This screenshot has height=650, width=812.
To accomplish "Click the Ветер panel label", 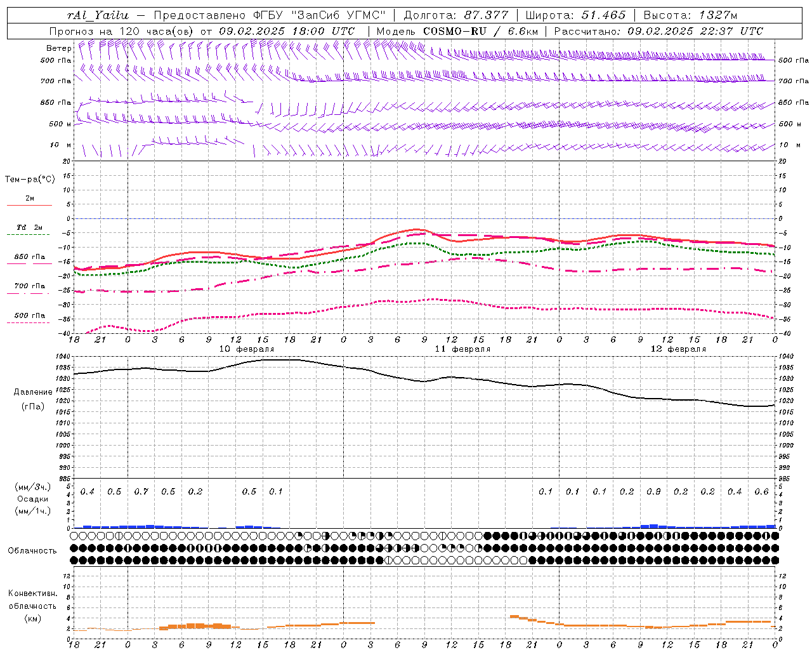I will pyautogui.click(x=58, y=48).
